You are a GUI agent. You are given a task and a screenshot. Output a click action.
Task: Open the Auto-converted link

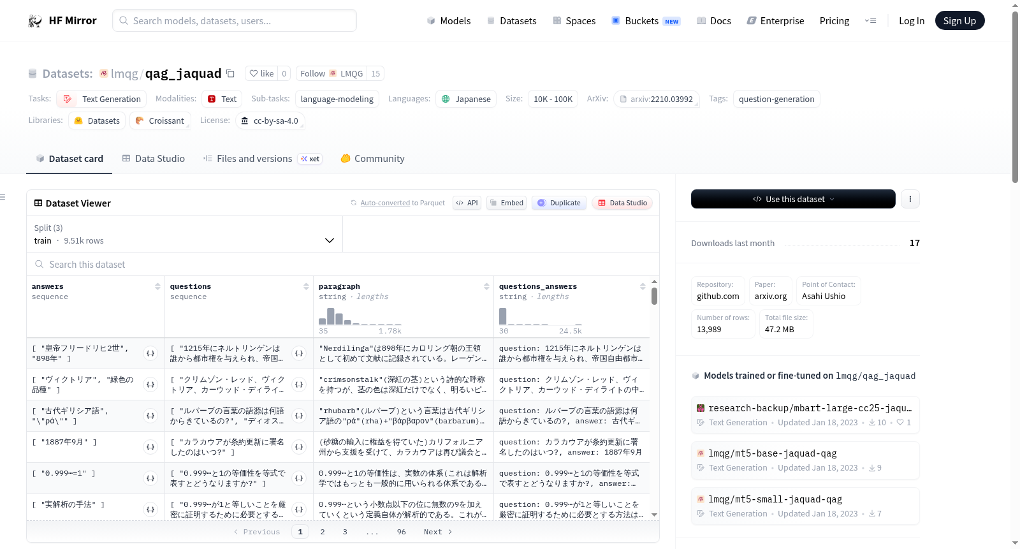pyautogui.click(x=385, y=203)
